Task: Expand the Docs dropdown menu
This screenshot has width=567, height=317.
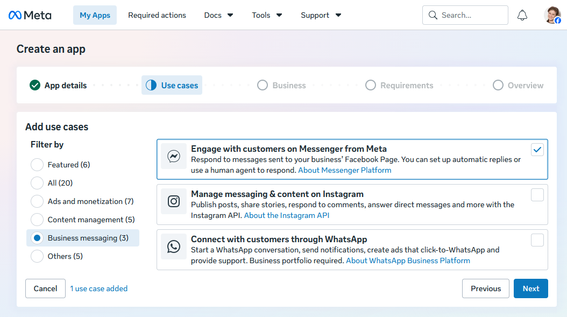Action: click(218, 15)
